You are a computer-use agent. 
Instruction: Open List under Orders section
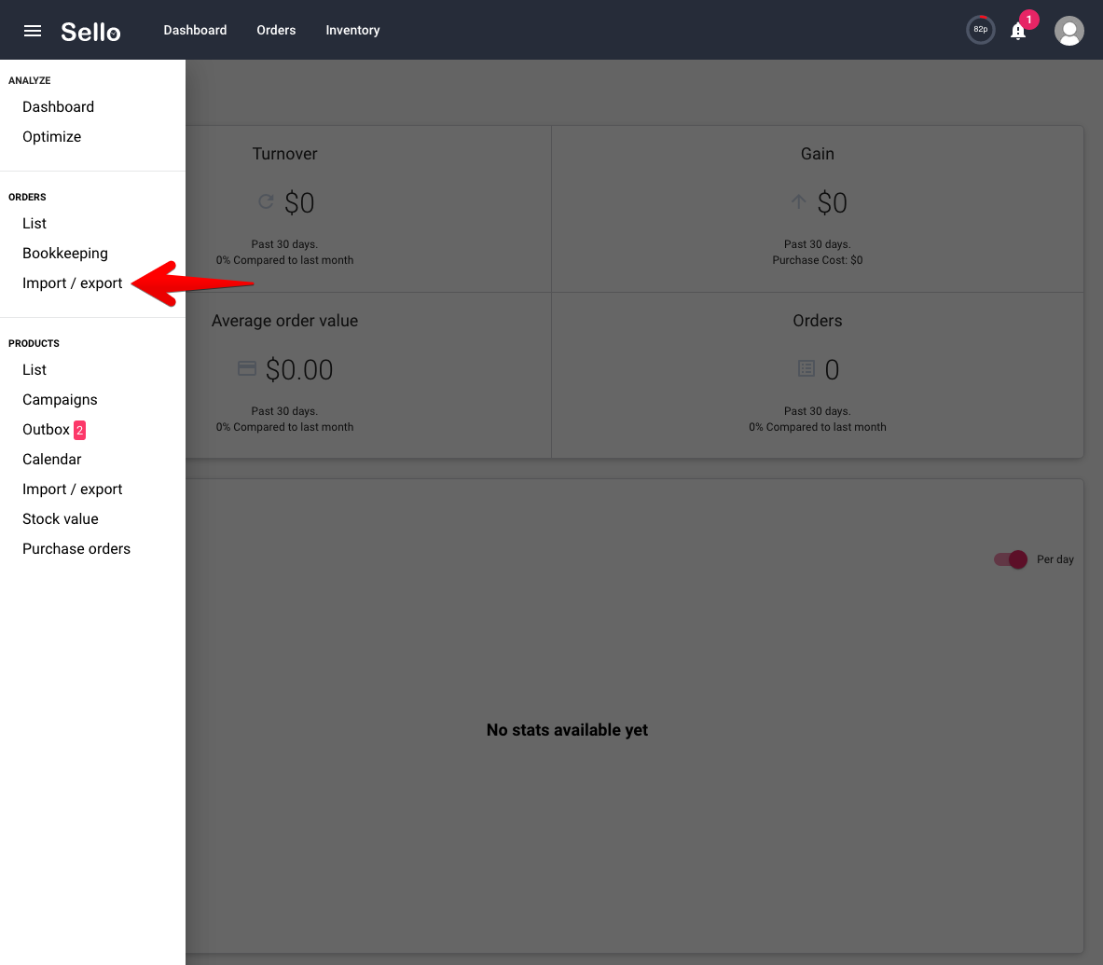(34, 224)
